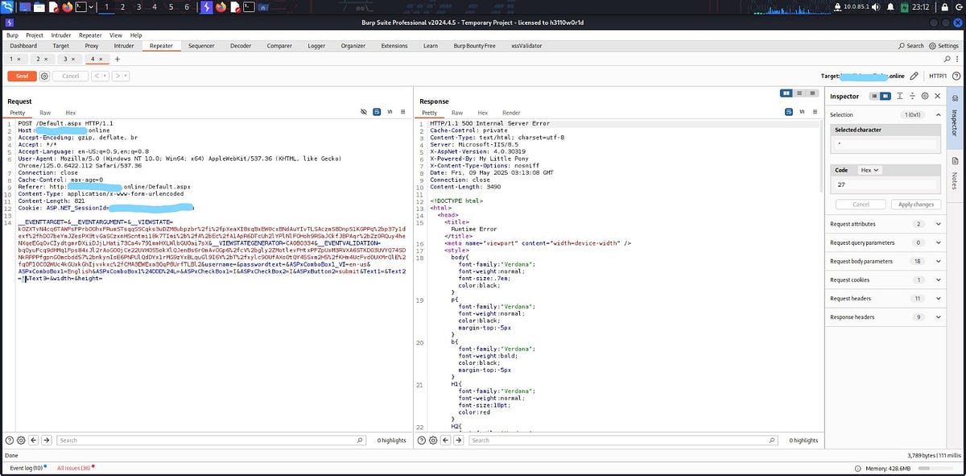Select top-bottom layout view
This screenshot has height=476, width=966.
(x=798, y=93)
